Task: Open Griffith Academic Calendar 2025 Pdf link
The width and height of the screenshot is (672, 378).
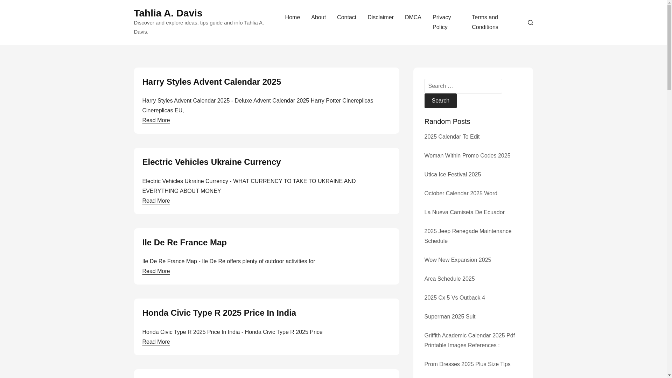Action: [469, 341]
